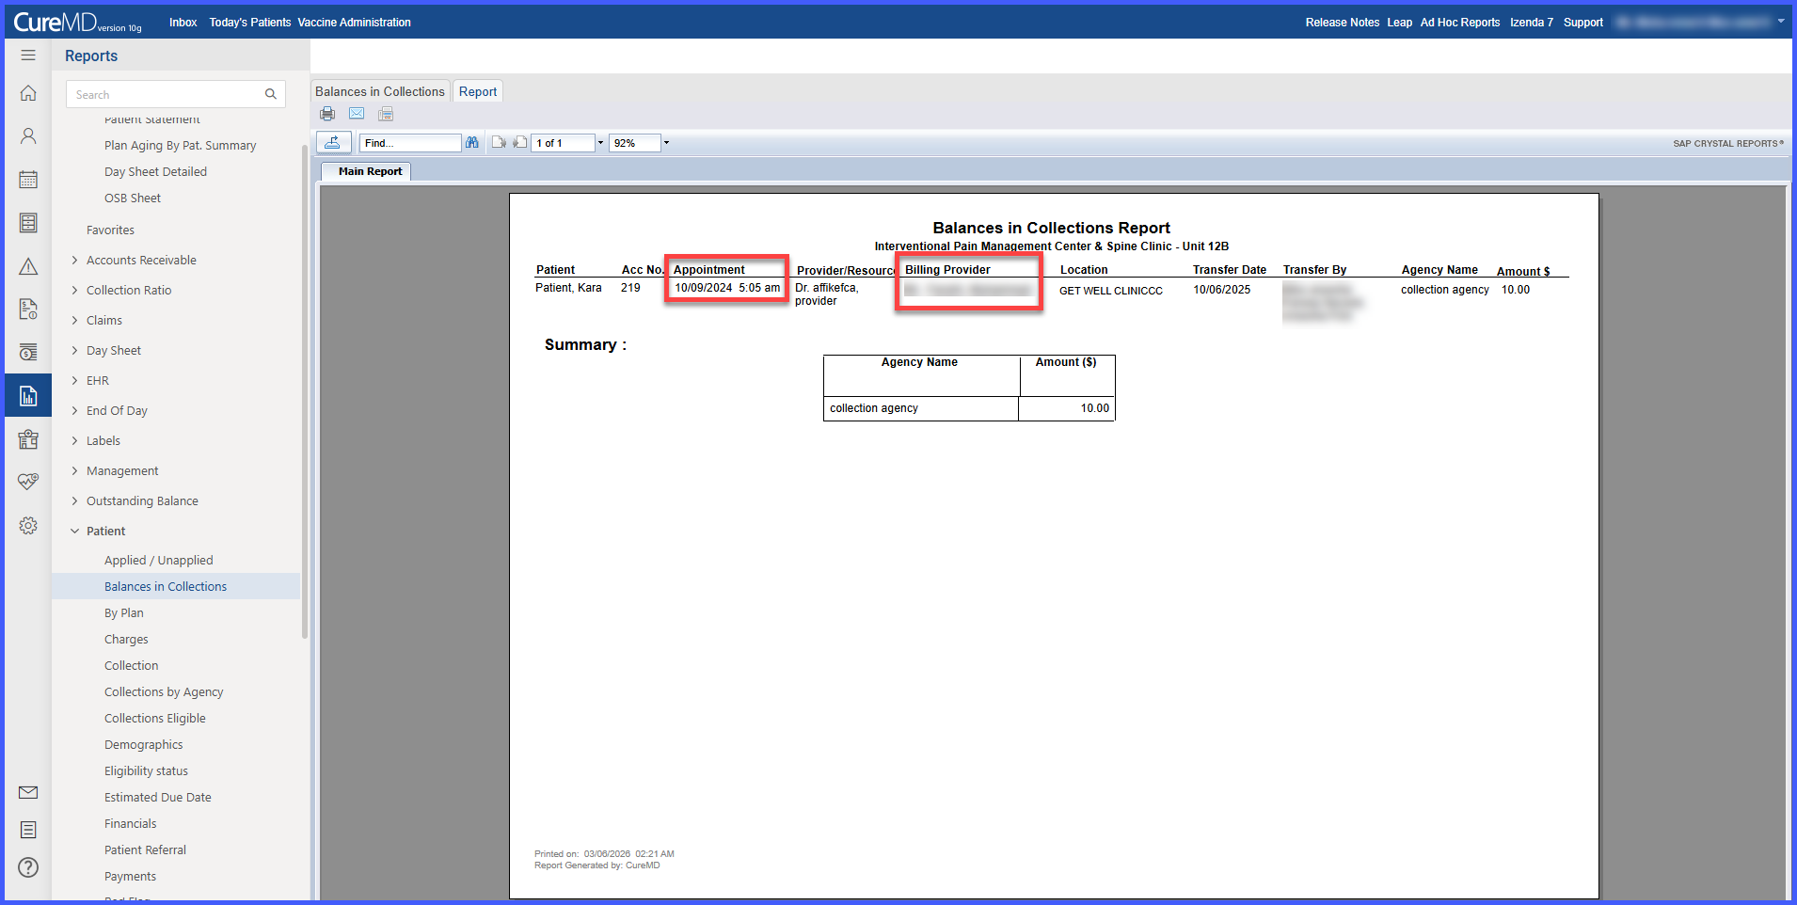Viewport: 1797px width, 905px height.
Task: Open the page number dropdown arrow
Action: pyautogui.click(x=600, y=143)
